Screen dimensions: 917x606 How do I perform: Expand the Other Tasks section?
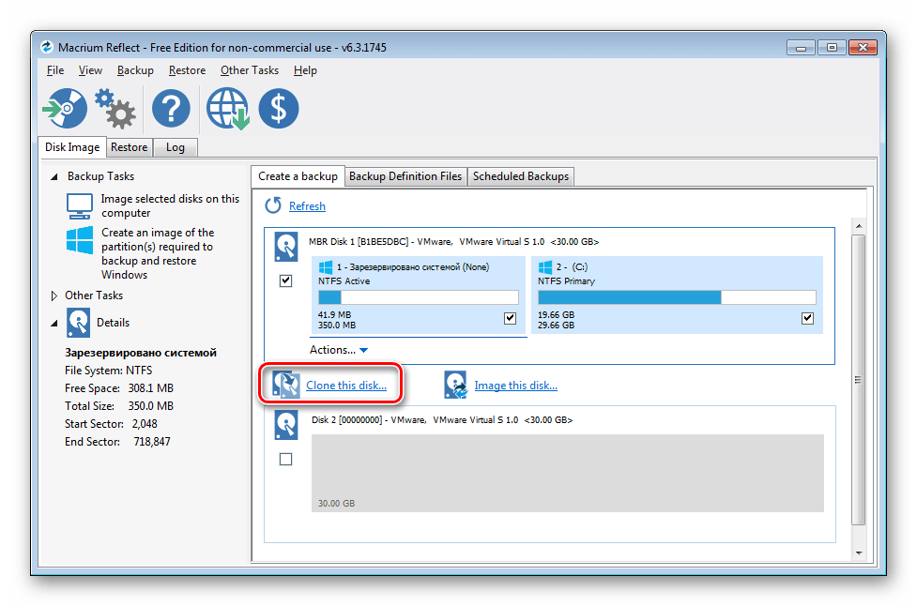click(x=54, y=295)
